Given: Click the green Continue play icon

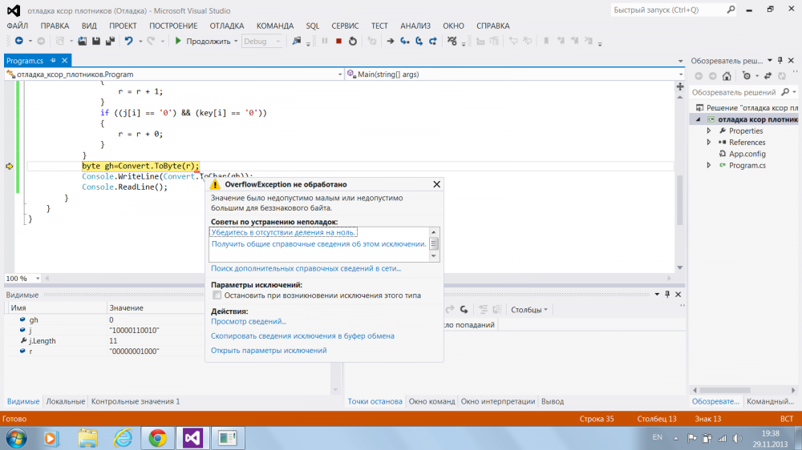Looking at the screenshot, I should coord(178,41).
